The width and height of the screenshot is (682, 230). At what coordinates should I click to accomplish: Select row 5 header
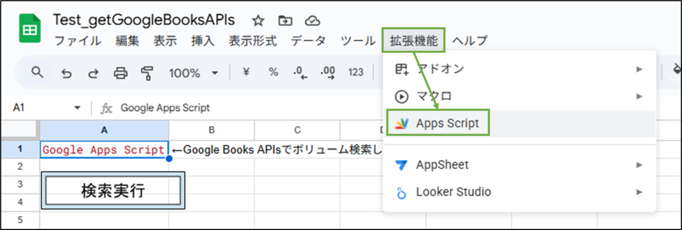tap(20, 220)
